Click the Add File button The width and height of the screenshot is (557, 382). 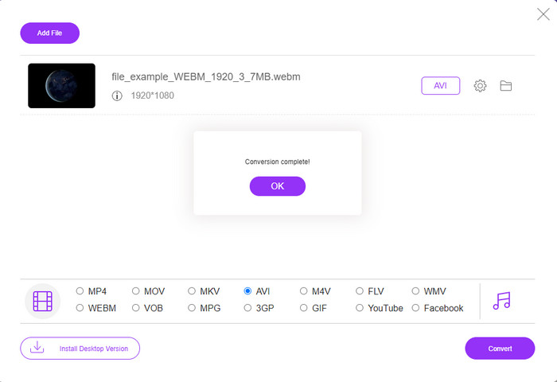[x=50, y=33]
